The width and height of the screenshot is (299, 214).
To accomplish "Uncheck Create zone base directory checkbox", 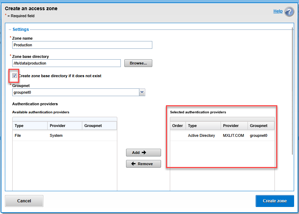I will (x=15, y=76).
